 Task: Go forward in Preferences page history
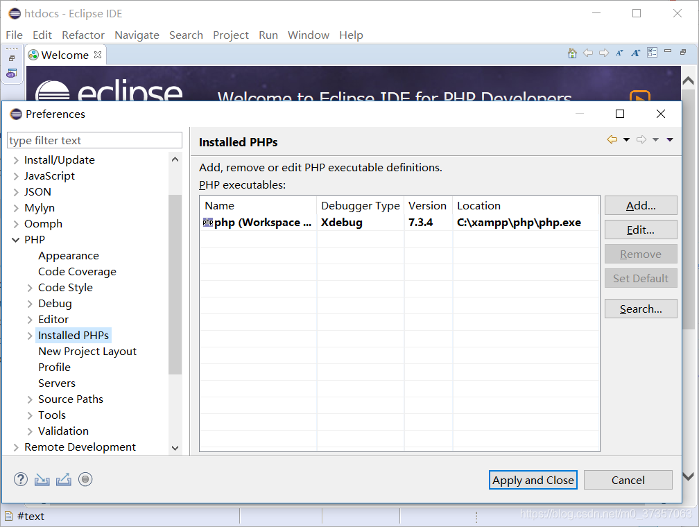click(641, 139)
